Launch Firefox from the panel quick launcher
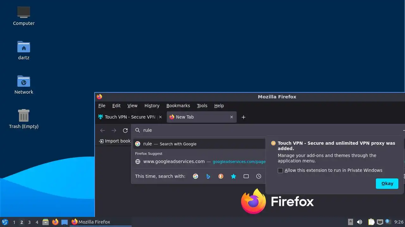The width and height of the screenshot is (405, 227). (55, 222)
